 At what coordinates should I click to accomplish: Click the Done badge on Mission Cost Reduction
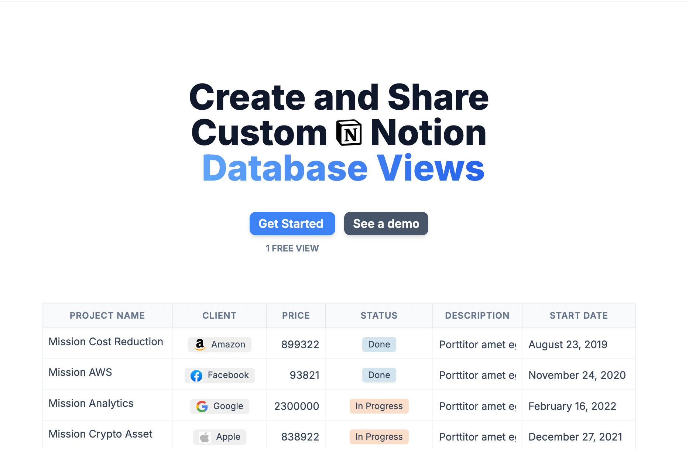[x=379, y=344]
